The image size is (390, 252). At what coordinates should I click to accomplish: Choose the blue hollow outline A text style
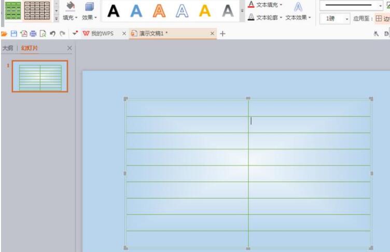[182, 11]
